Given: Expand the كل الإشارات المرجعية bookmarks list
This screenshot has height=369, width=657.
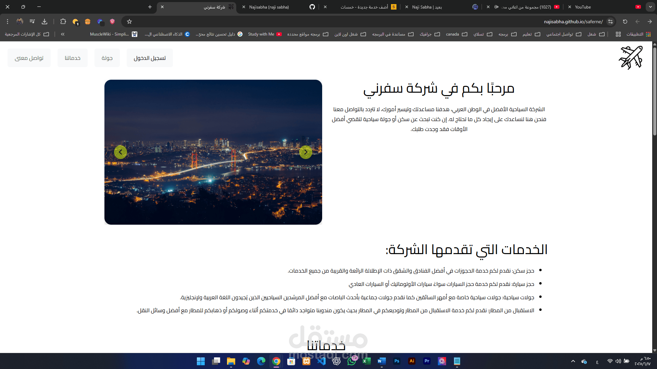Looking at the screenshot, I should [26, 34].
